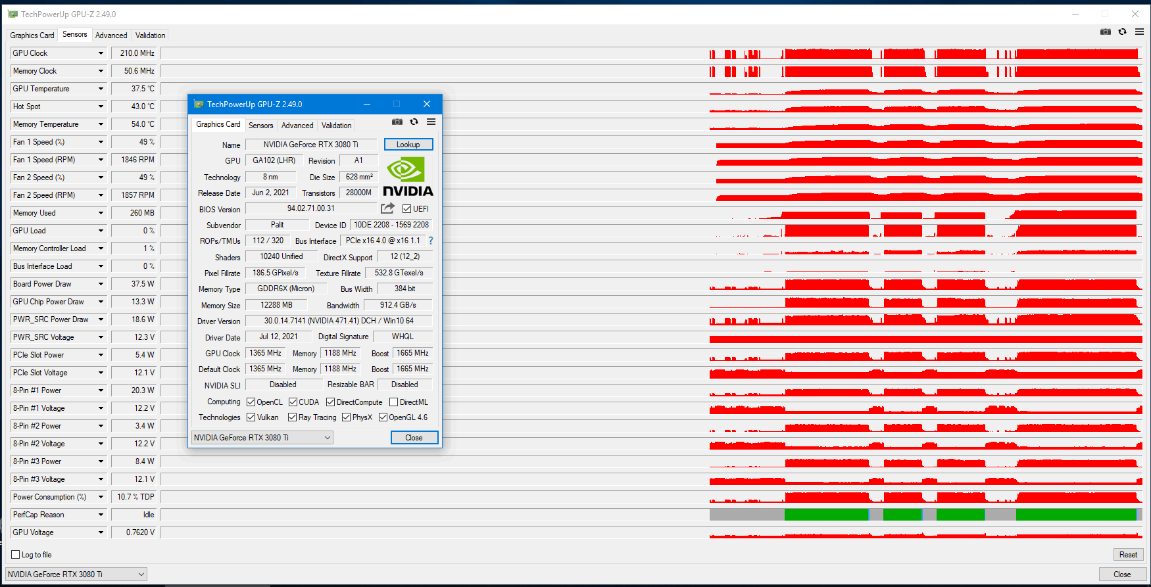1151x587 pixels.
Task: Enable the Log to file checkbox
Action: pos(16,555)
